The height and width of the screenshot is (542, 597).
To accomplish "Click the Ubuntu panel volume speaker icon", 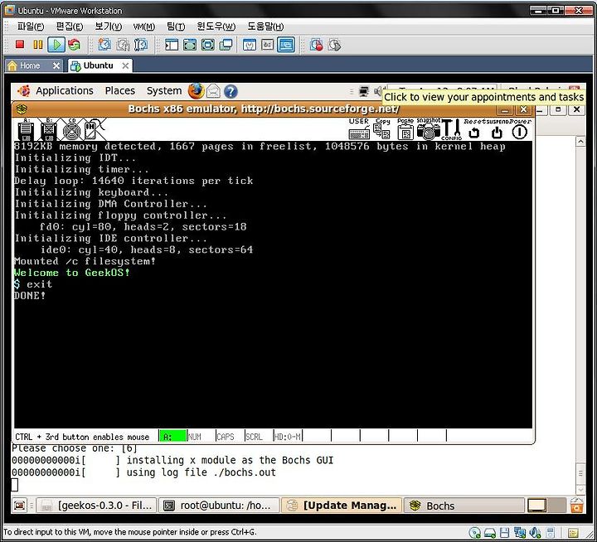I will [378, 91].
